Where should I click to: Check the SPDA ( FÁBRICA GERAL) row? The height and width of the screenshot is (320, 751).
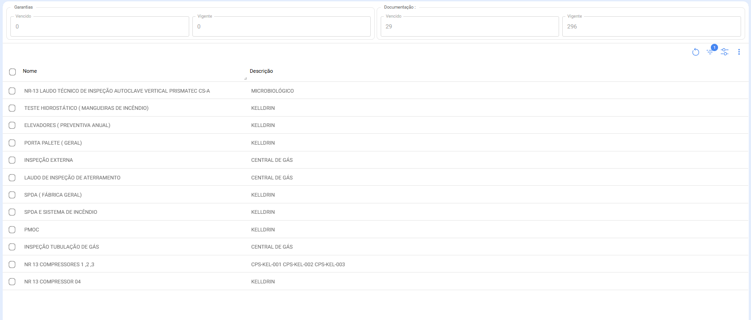tap(12, 195)
